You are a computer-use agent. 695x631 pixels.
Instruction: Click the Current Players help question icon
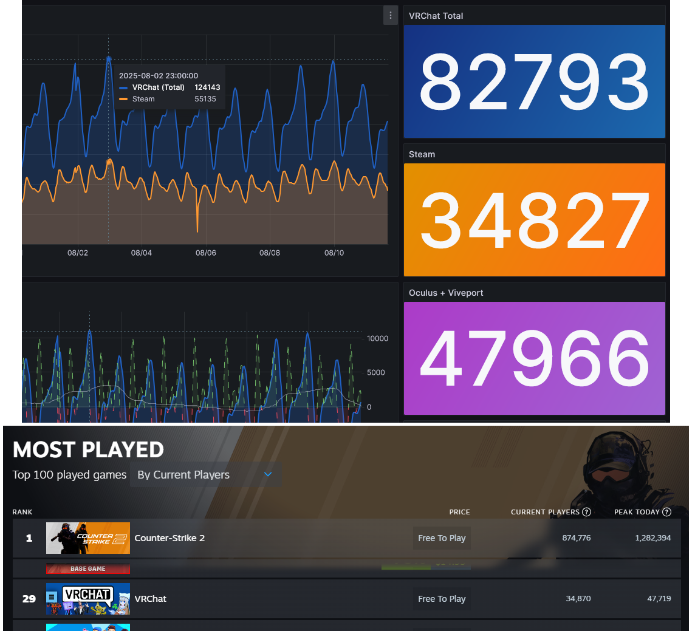pyautogui.click(x=586, y=512)
